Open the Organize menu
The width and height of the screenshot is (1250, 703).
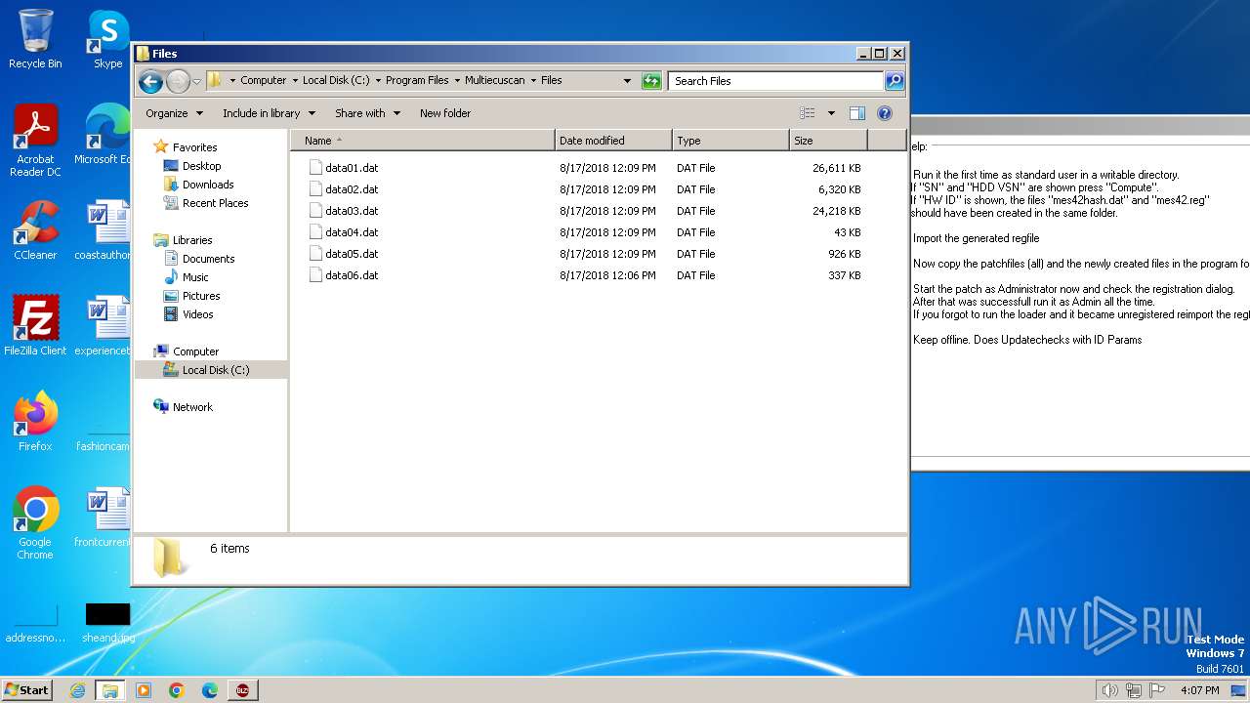(174, 113)
